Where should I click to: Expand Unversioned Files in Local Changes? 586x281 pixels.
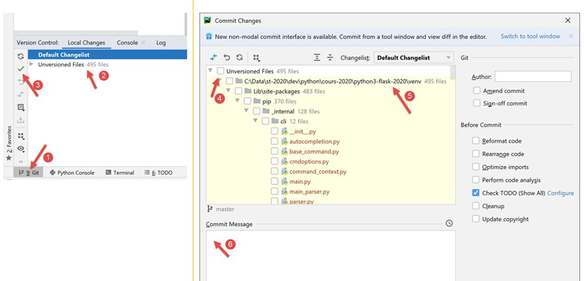pyautogui.click(x=32, y=64)
